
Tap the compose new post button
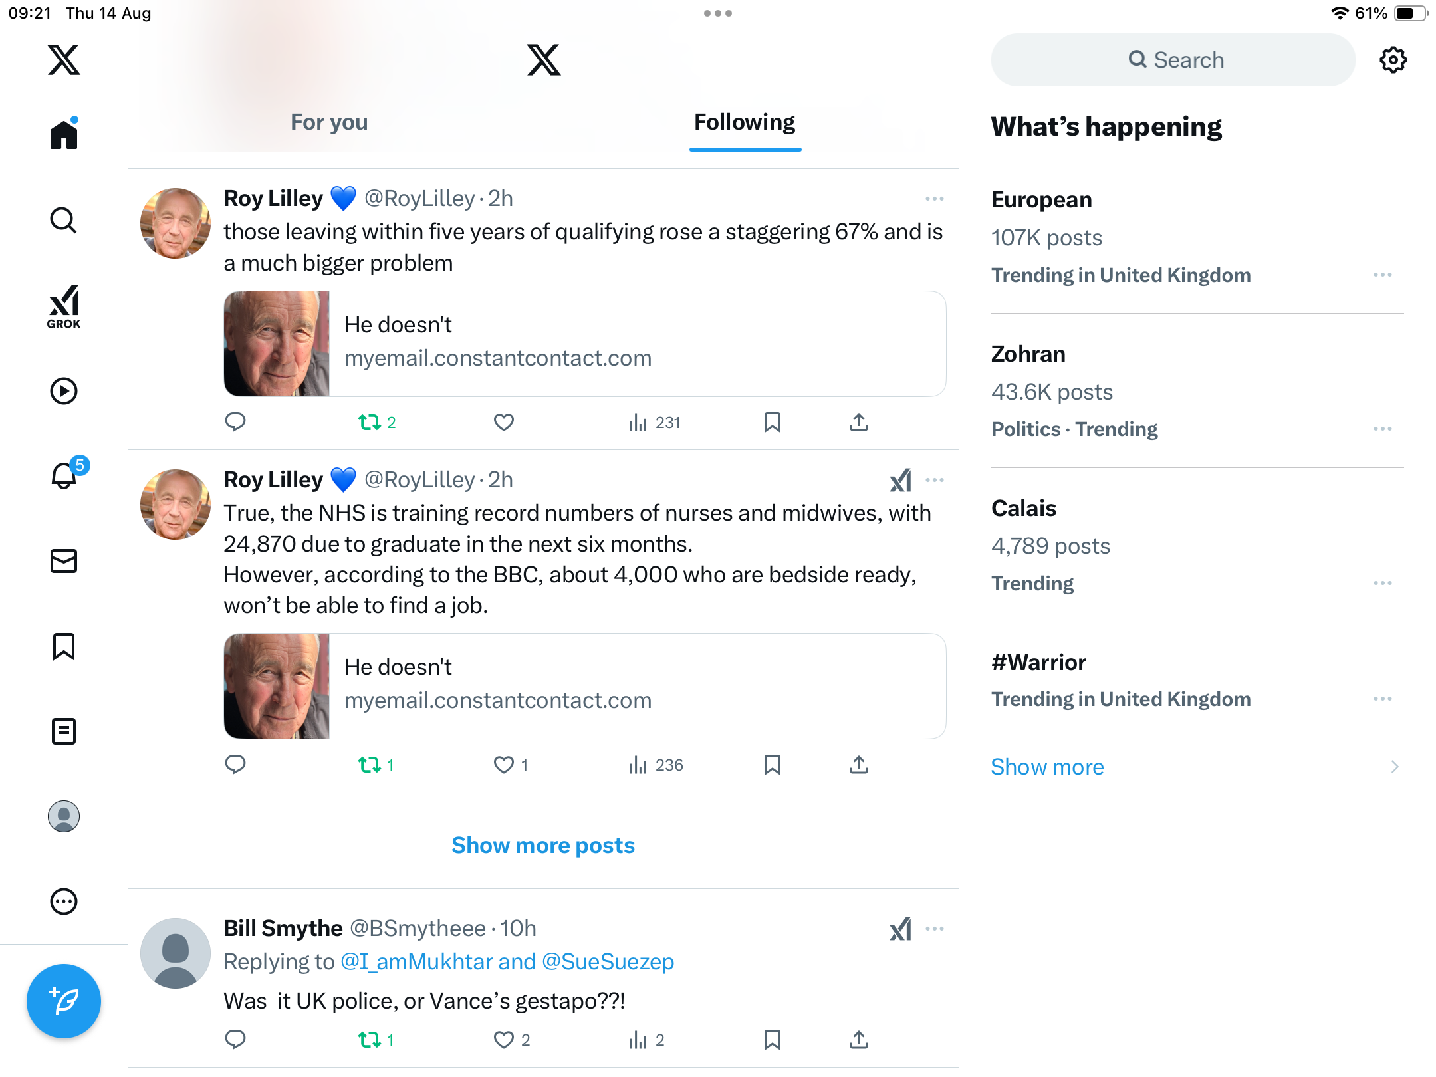[x=64, y=1001]
